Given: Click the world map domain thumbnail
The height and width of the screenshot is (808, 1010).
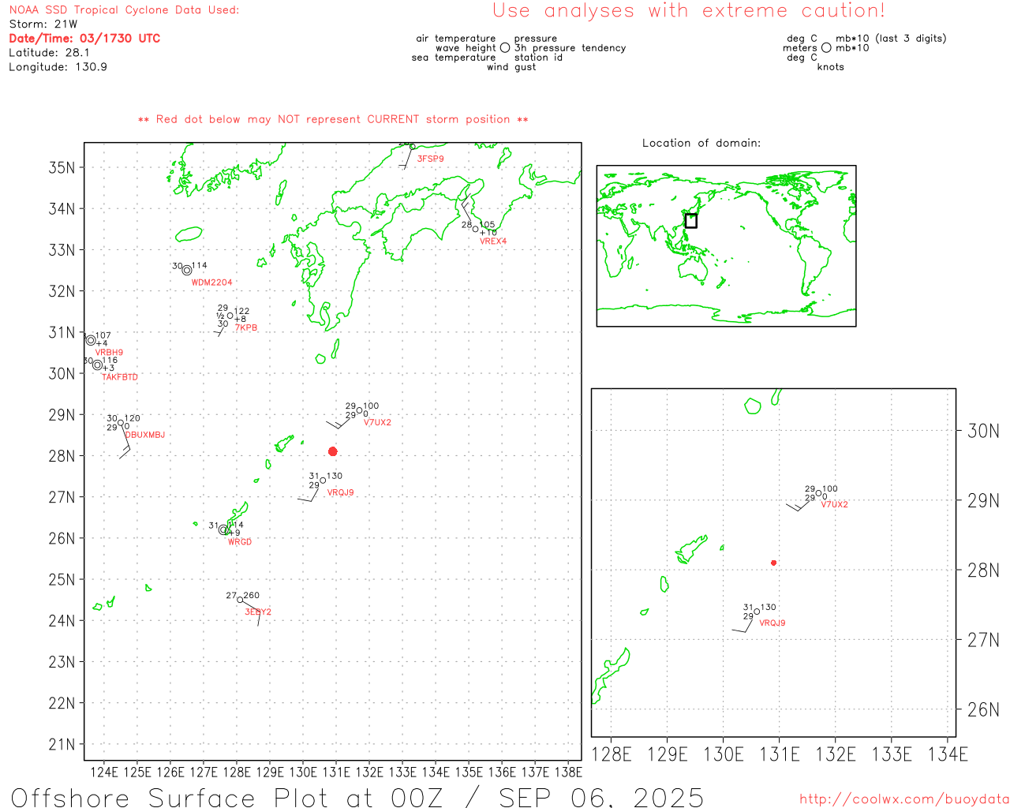Looking at the screenshot, I should (726, 245).
